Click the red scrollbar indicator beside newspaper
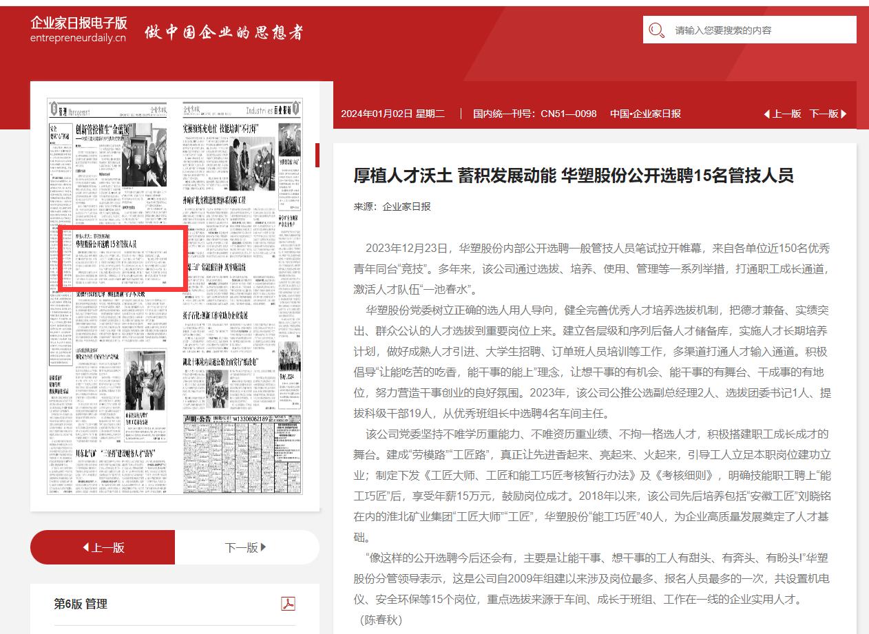The height and width of the screenshot is (634, 869). point(317,156)
